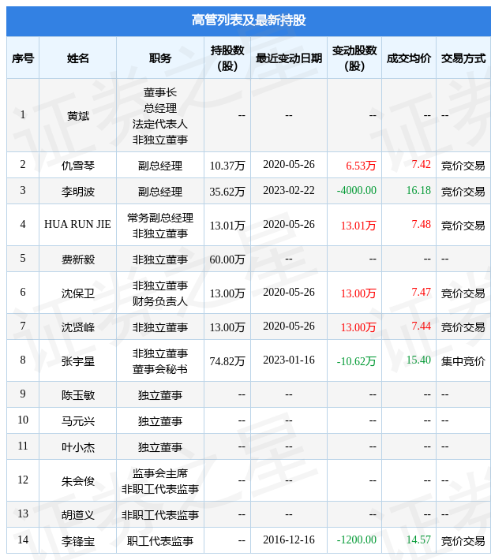Click the name 费新毅
The image size is (491, 560).
tap(78, 259)
